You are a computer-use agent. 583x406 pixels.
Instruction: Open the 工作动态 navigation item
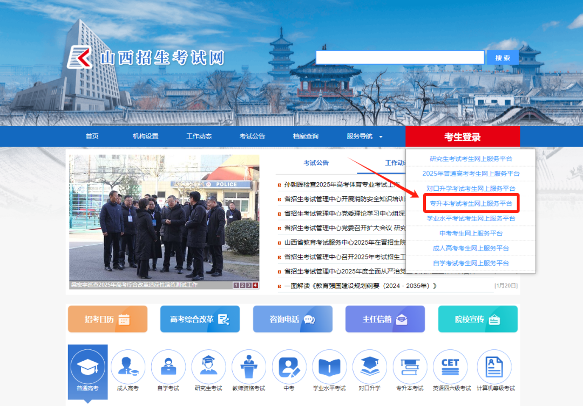(199, 136)
